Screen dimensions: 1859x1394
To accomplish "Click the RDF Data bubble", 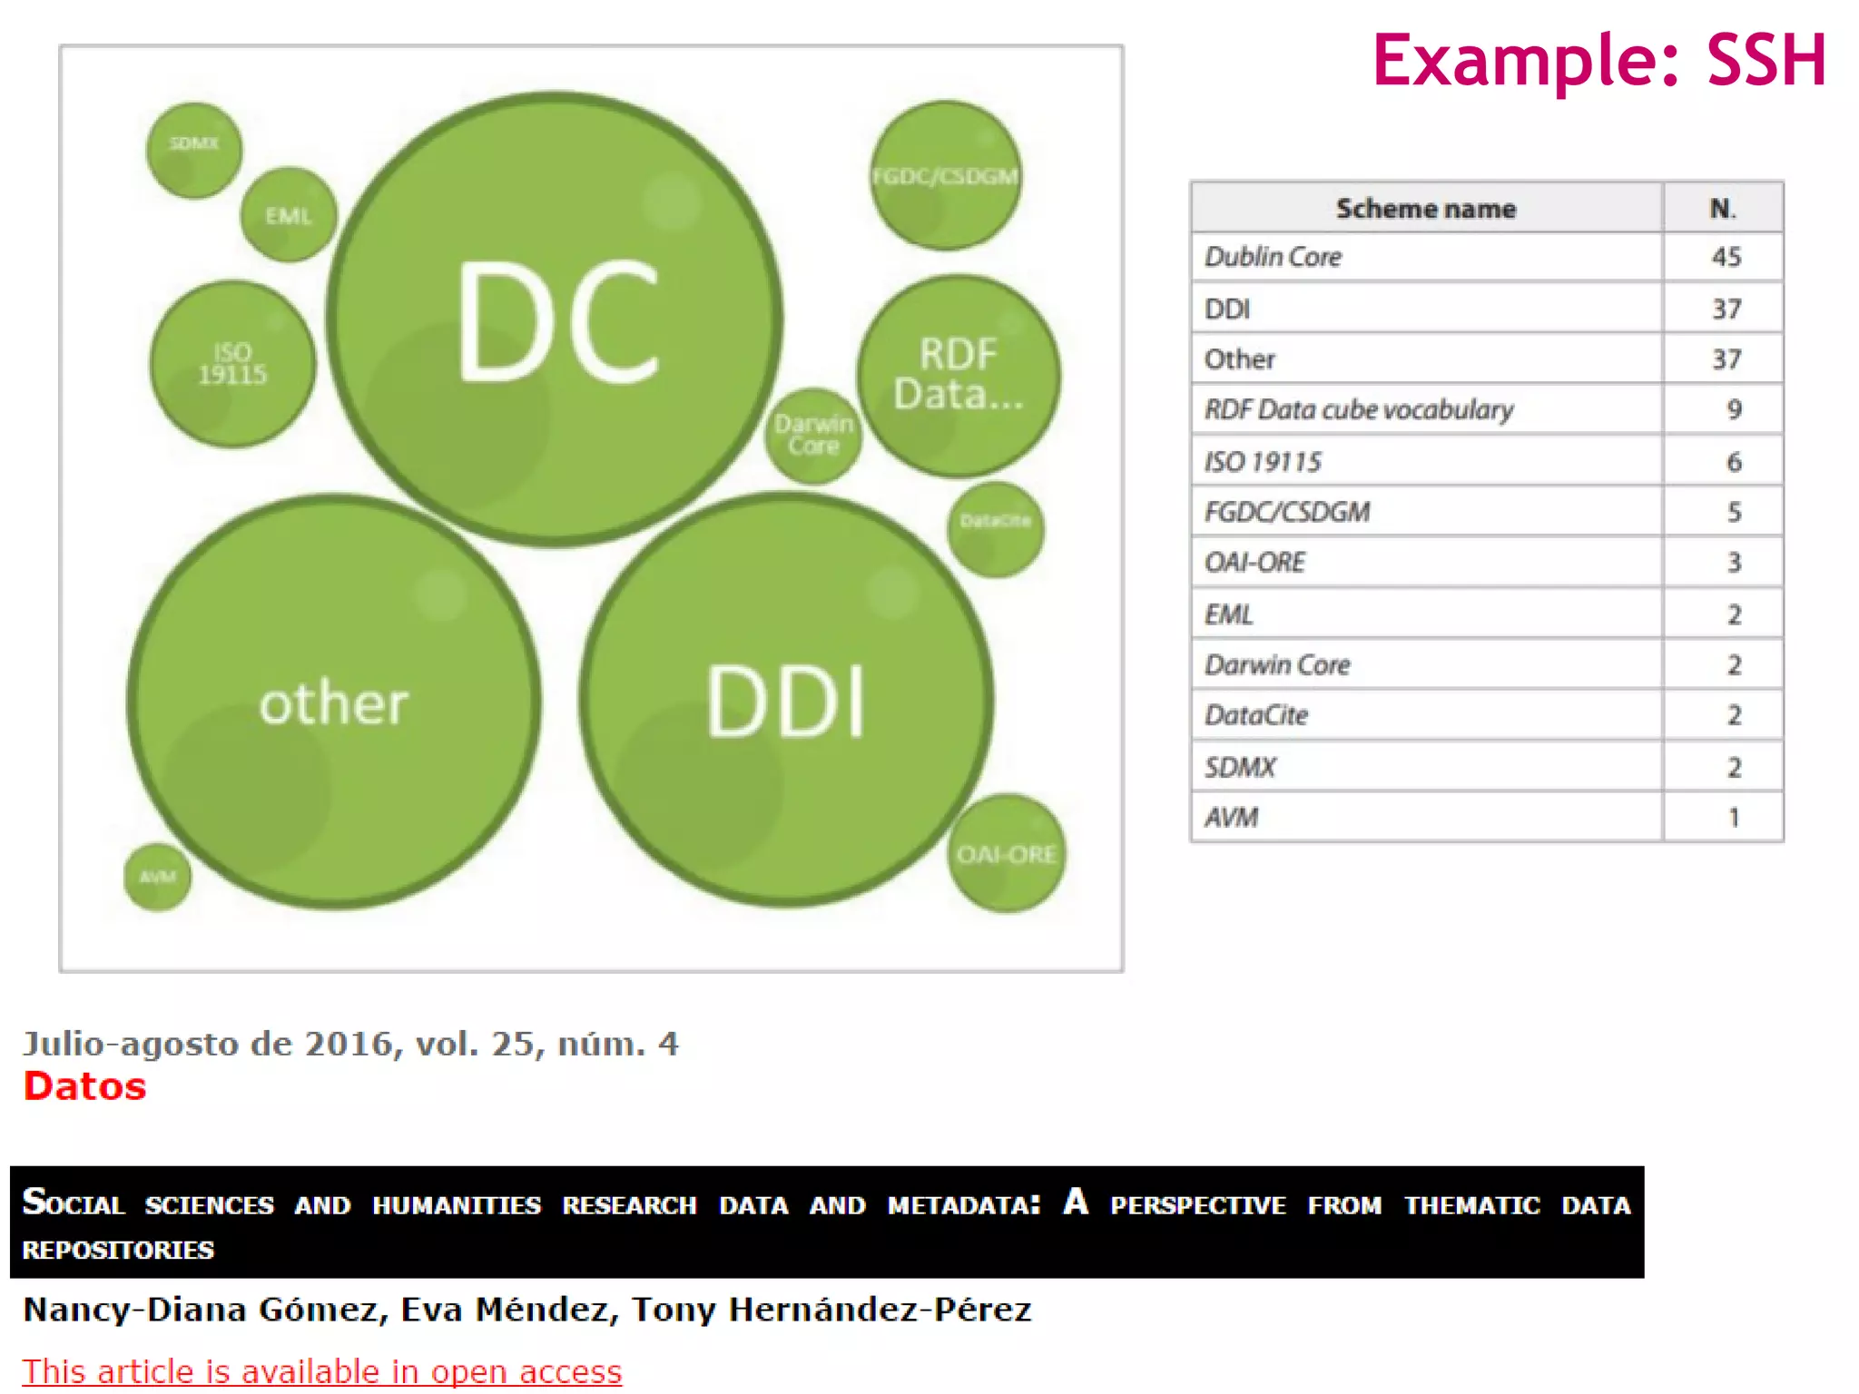I will click(959, 375).
